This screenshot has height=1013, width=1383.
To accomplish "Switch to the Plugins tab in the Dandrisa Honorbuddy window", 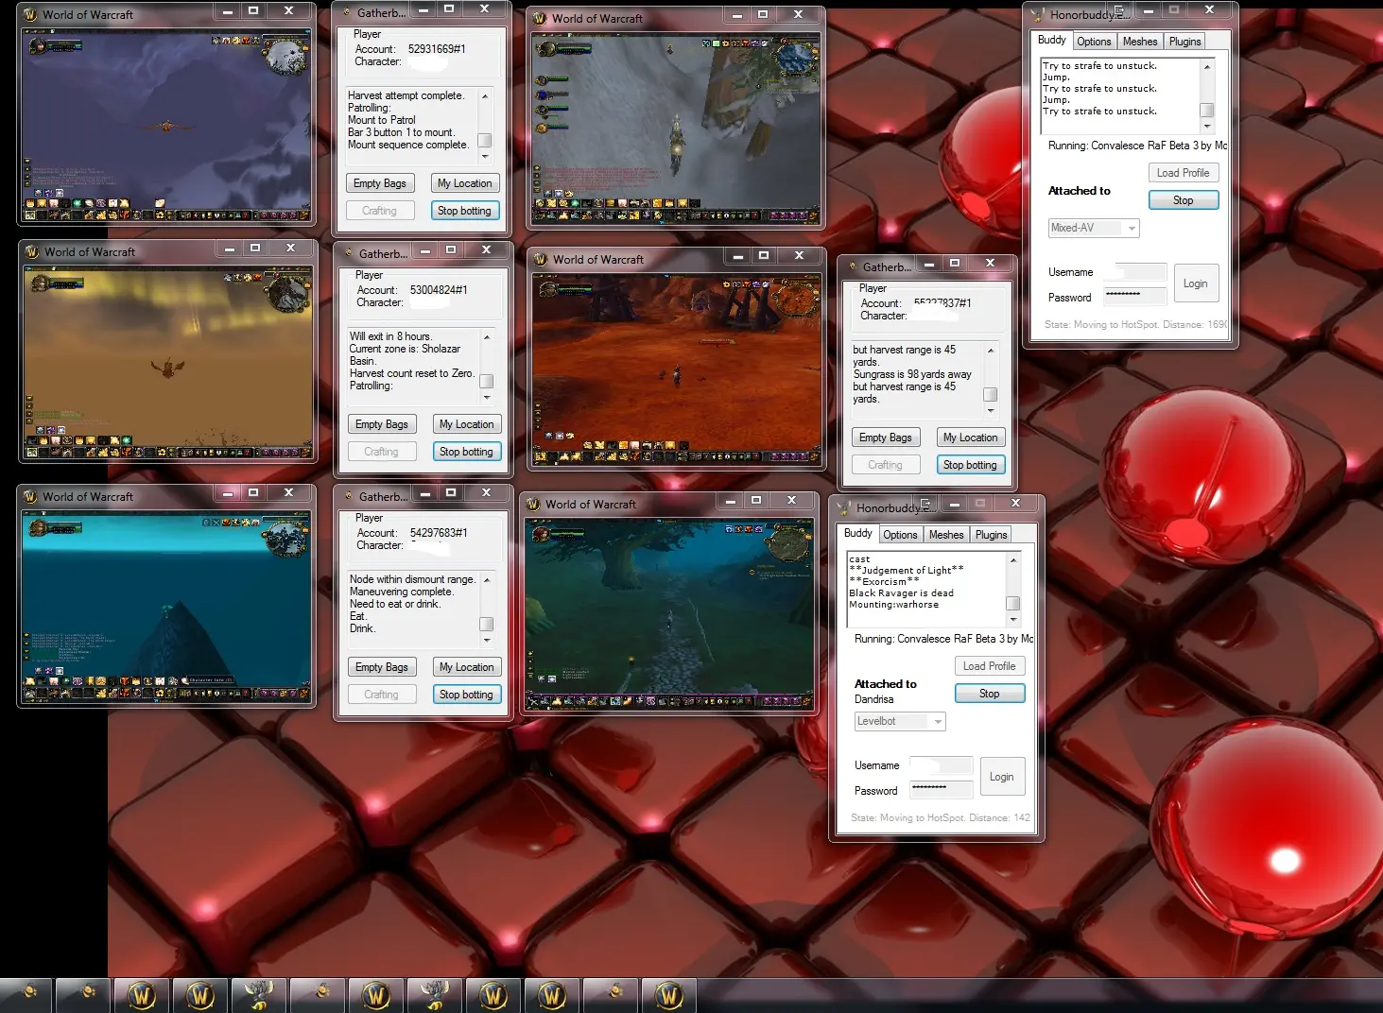I will [x=991, y=535].
